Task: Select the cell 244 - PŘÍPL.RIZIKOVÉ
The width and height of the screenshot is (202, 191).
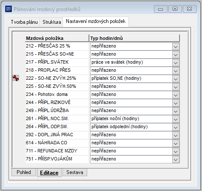Action: pyautogui.click(x=57, y=103)
